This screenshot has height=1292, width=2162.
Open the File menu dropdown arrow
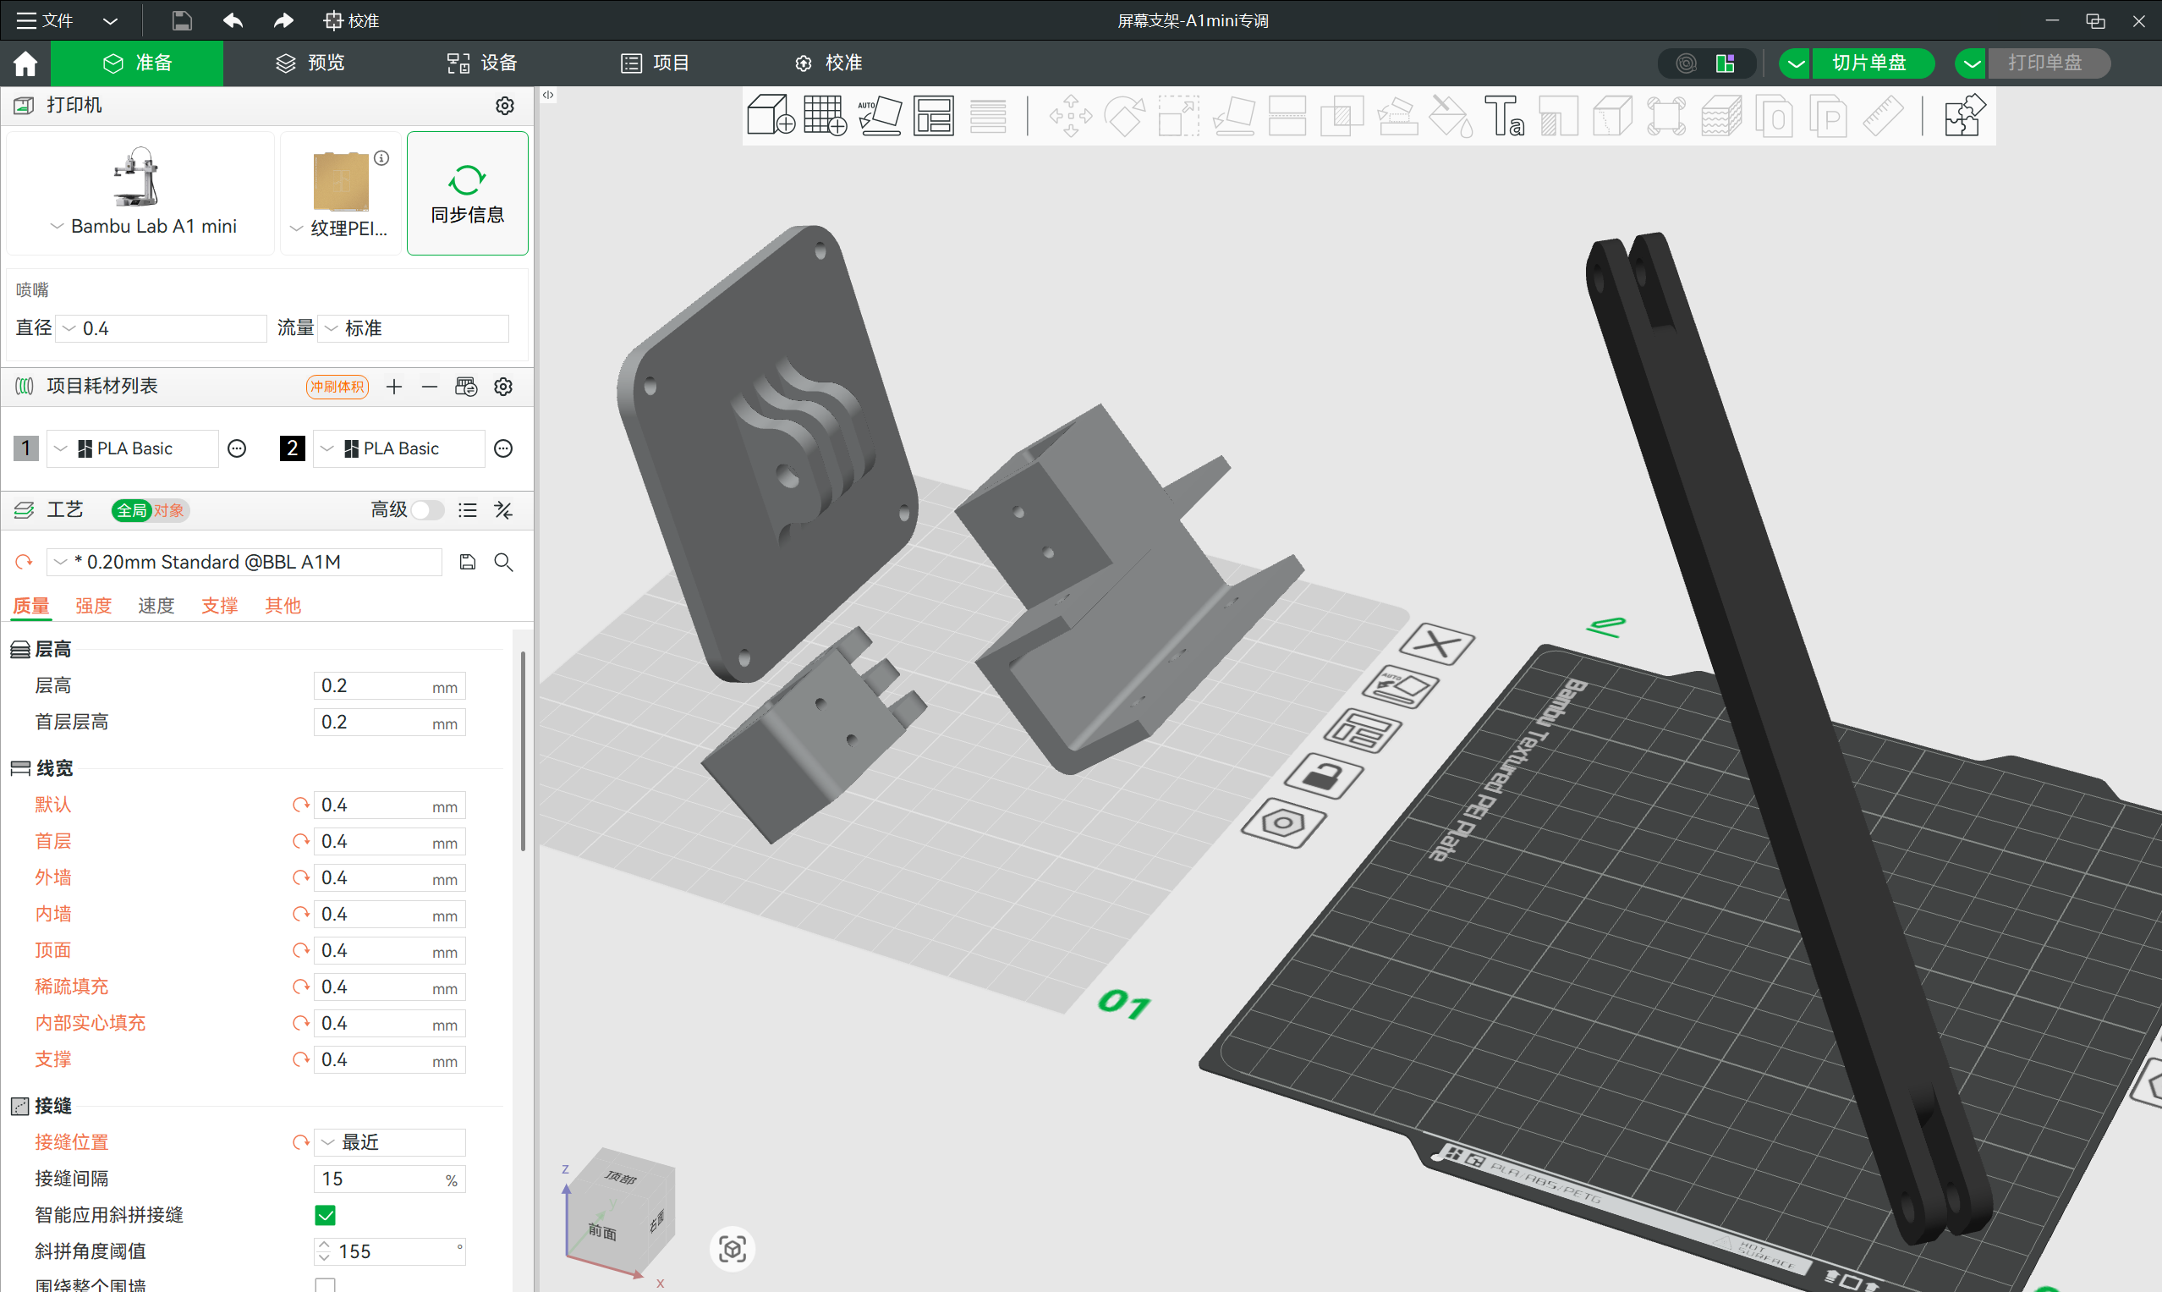pyautogui.click(x=110, y=21)
